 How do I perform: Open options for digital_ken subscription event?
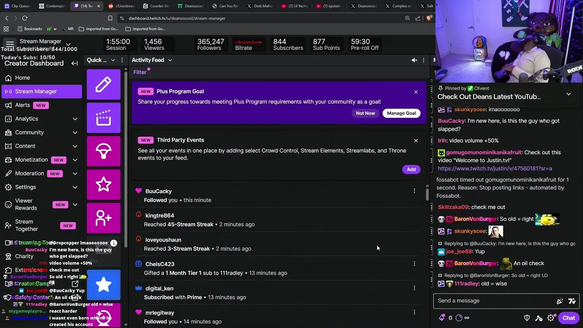(414, 288)
